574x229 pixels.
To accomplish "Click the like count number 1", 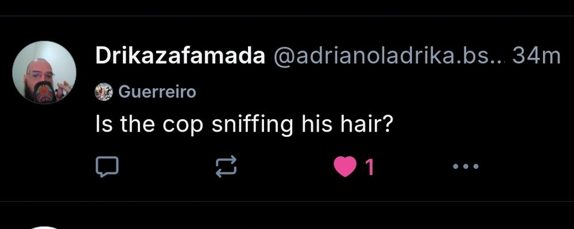I will click(370, 167).
